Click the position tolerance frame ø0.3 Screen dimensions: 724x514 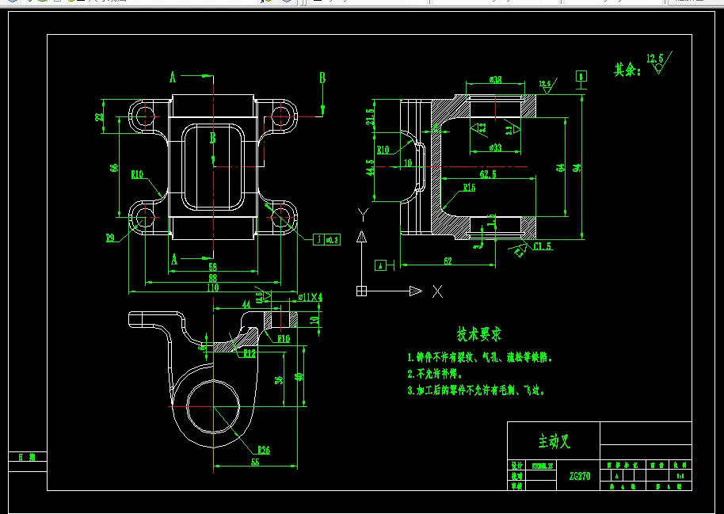pyautogui.click(x=326, y=239)
